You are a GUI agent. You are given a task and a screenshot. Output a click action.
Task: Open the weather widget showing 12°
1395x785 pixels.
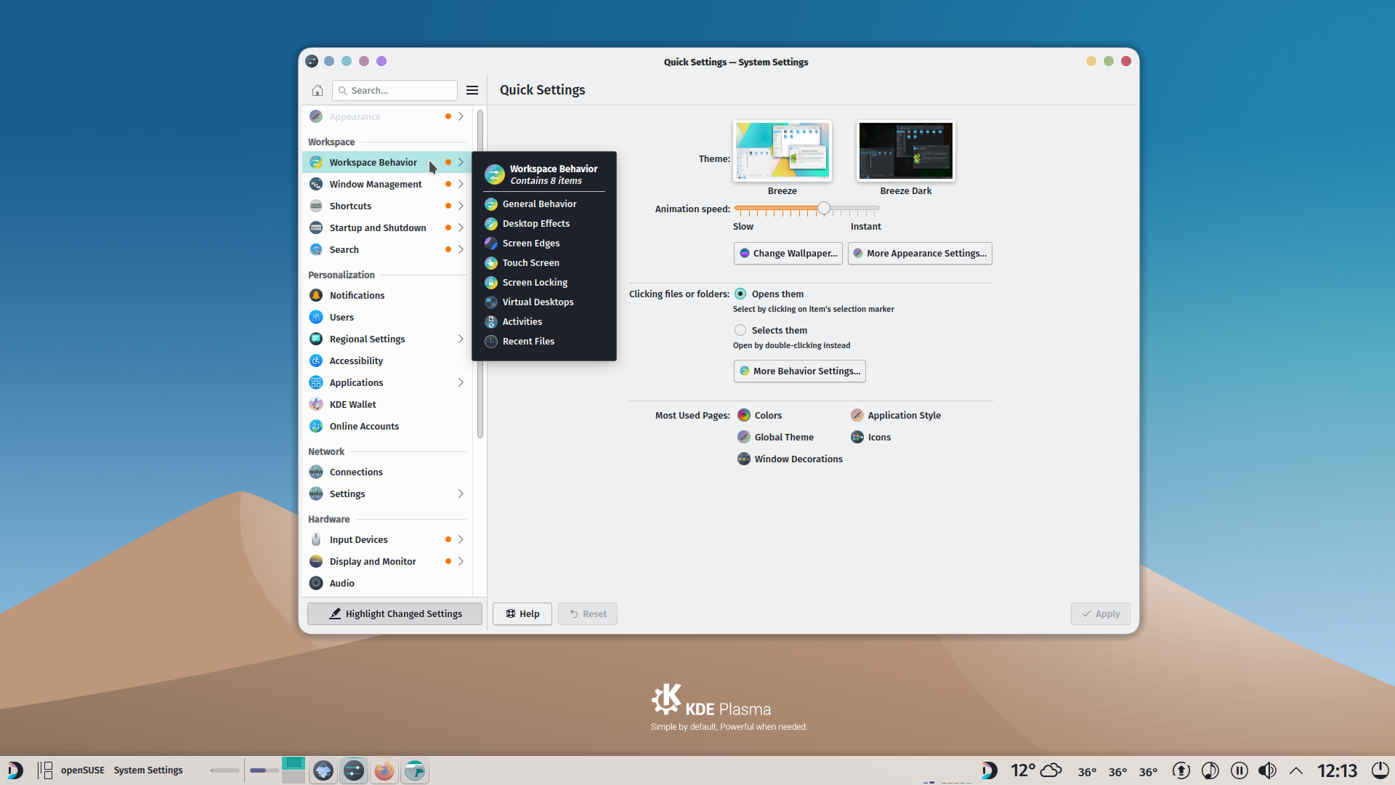click(1036, 770)
